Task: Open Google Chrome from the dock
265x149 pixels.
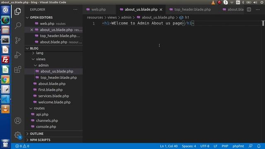Action: click(5, 79)
